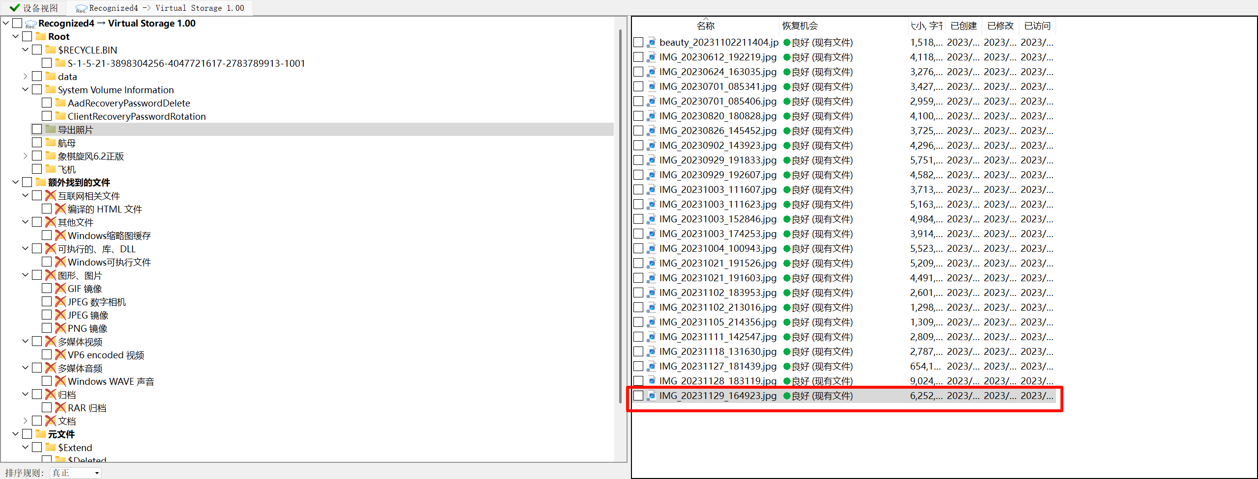Click the 导出照片 folder icon
Image resolution: width=1258 pixels, height=479 pixels.
(51, 129)
